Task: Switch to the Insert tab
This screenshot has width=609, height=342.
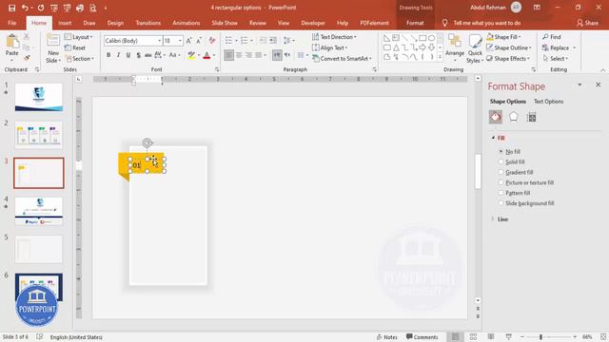Action: (65, 23)
